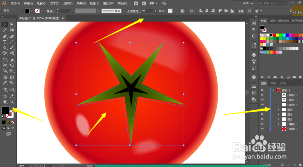The height and width of the screenshot is (167, 303).
Task: Set gradient color mode below fill box
Action: pos(8,122)
